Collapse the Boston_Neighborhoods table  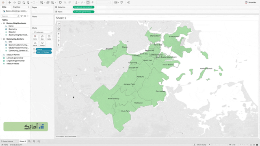point(2,23)
